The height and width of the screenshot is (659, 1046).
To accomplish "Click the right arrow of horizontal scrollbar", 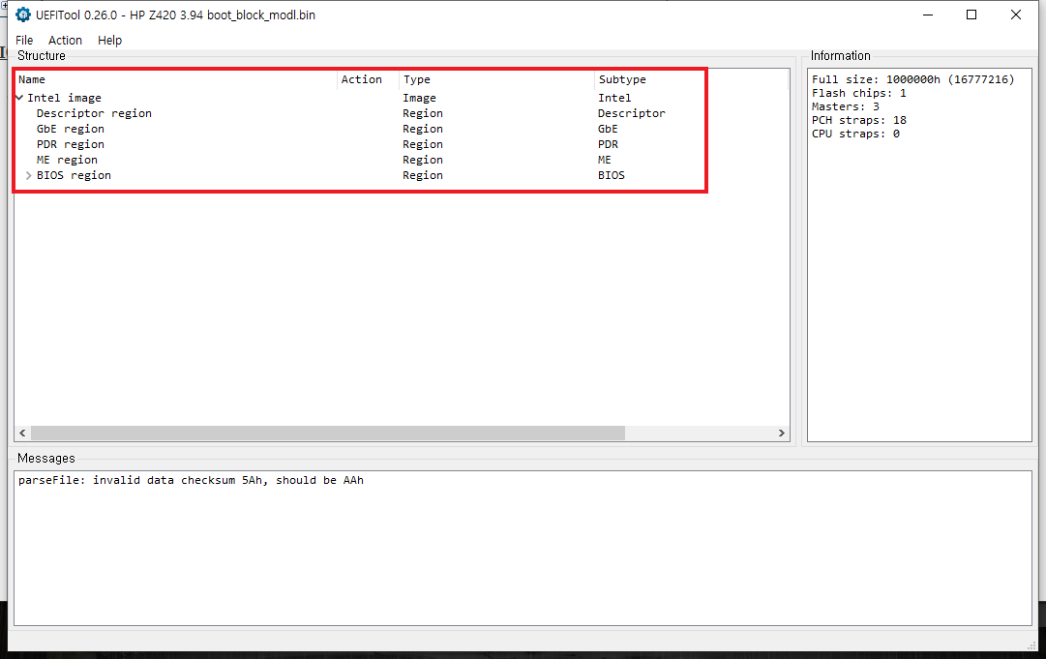I will [782, 433].
